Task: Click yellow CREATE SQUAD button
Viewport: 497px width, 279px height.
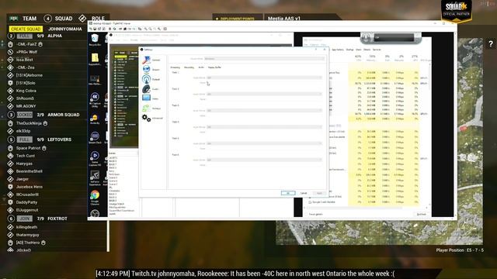Action: (x=26, y=29)
